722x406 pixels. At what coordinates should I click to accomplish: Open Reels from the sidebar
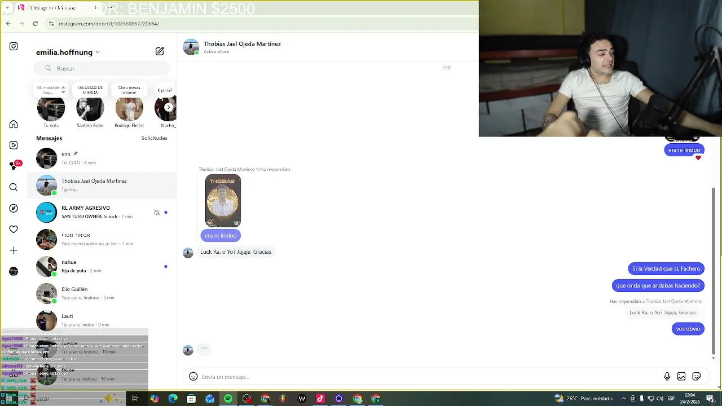tap(14, 145)
